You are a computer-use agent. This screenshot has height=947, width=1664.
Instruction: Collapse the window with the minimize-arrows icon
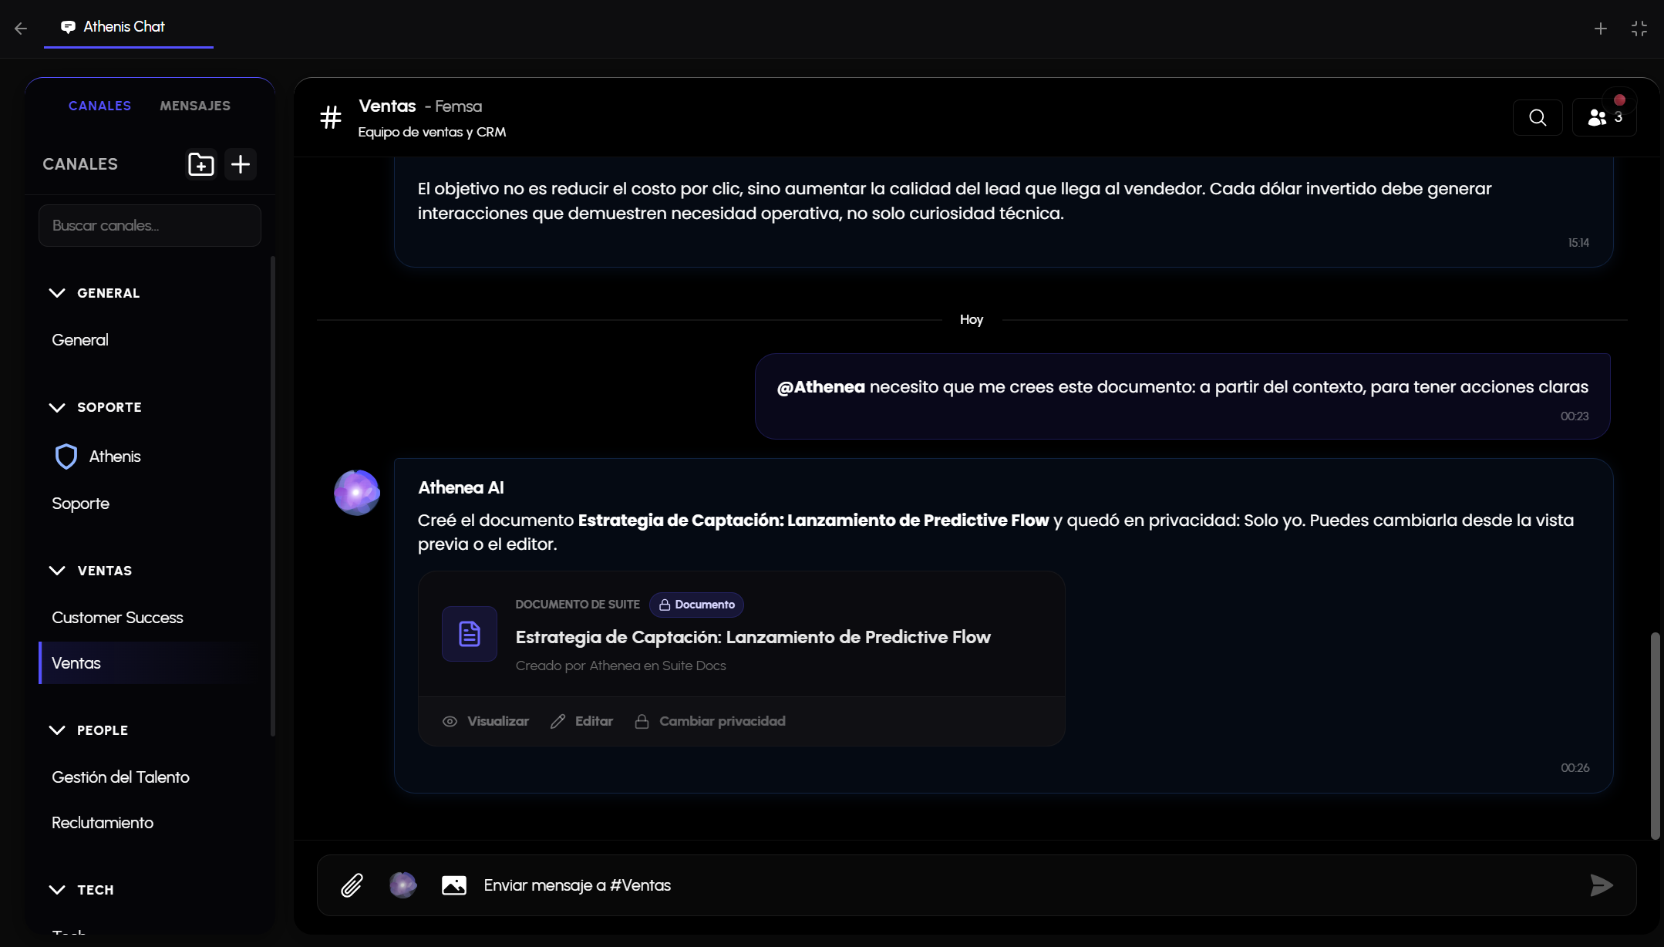click(x=1639, y=29)
